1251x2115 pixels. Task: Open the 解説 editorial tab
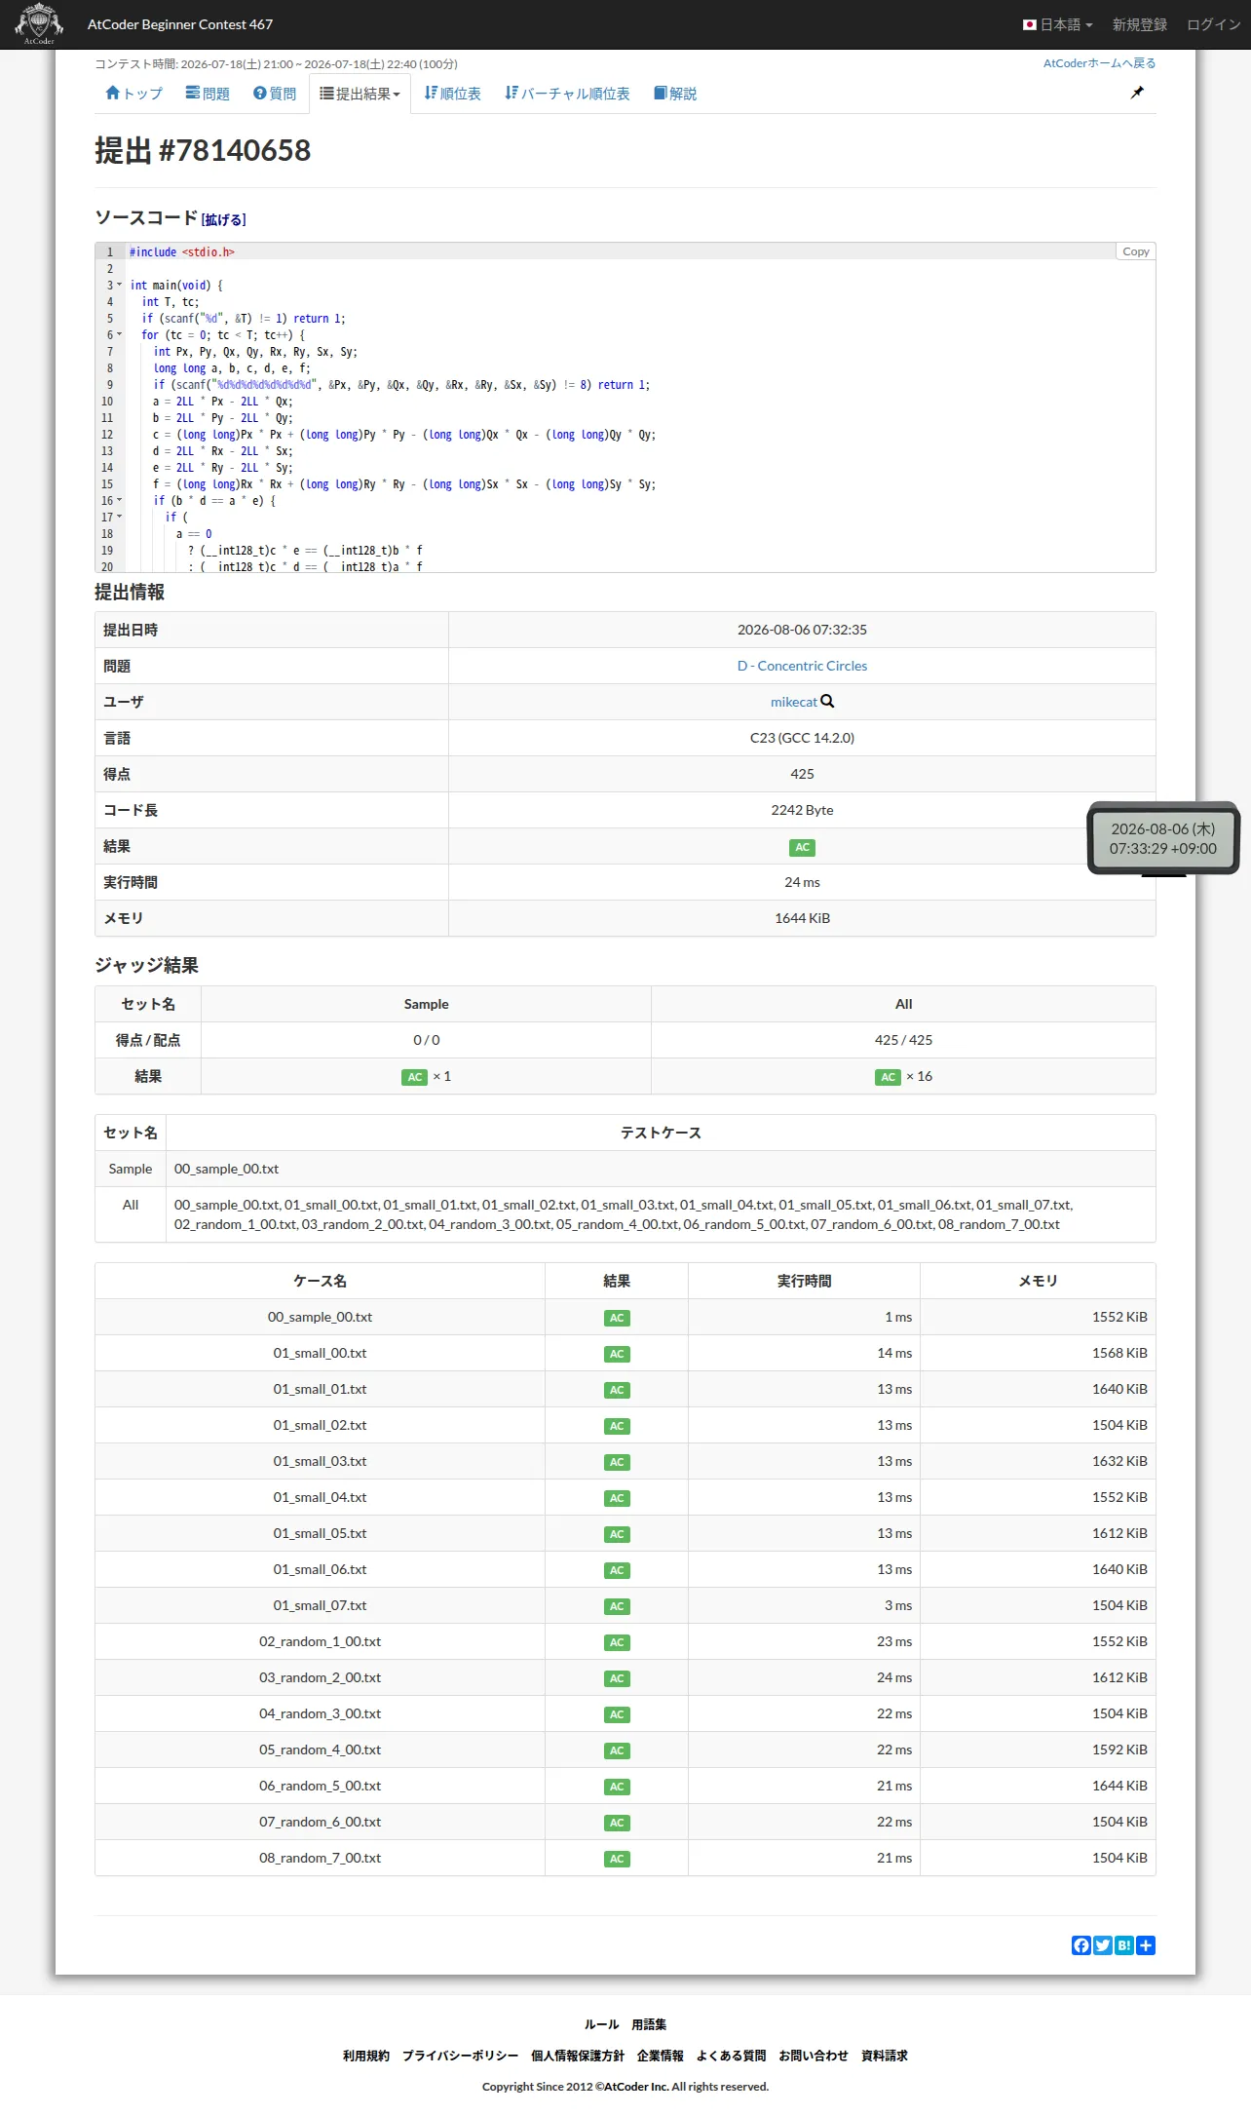[675, 94]
